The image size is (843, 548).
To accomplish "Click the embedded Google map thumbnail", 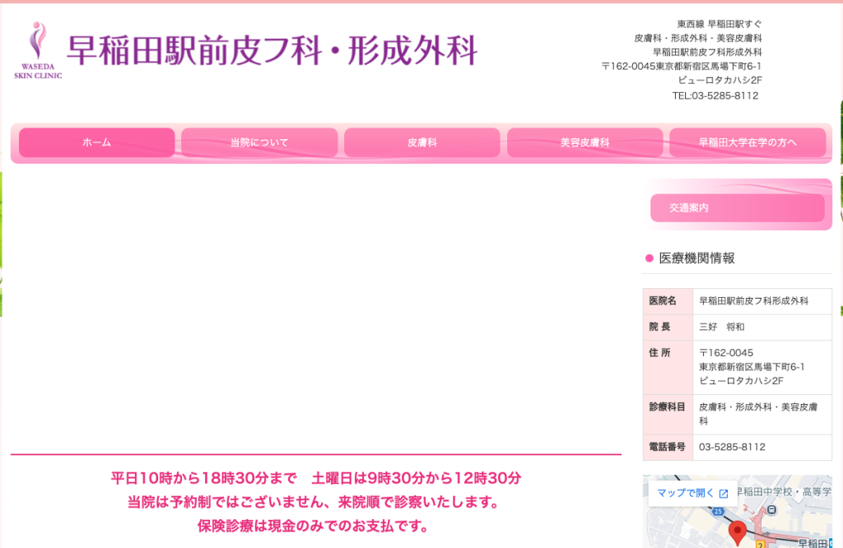I will tap(738, 512).
